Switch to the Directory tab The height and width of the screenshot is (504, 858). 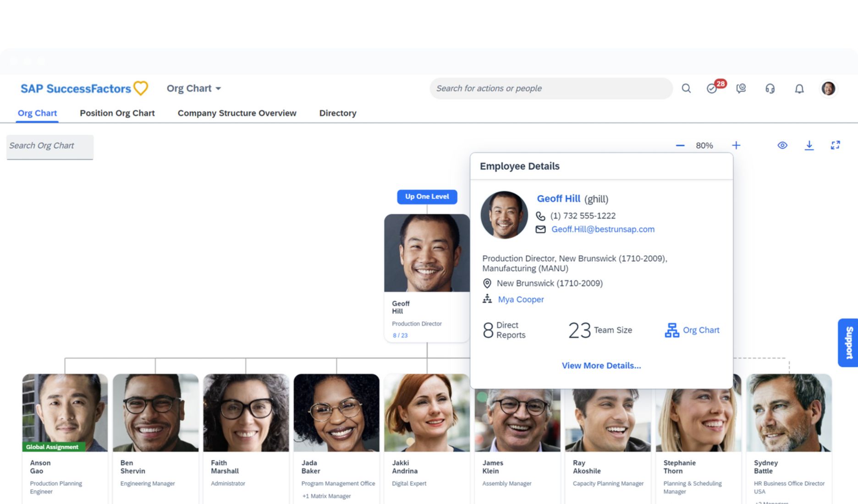pyautogui.click(x=338, y=113)
